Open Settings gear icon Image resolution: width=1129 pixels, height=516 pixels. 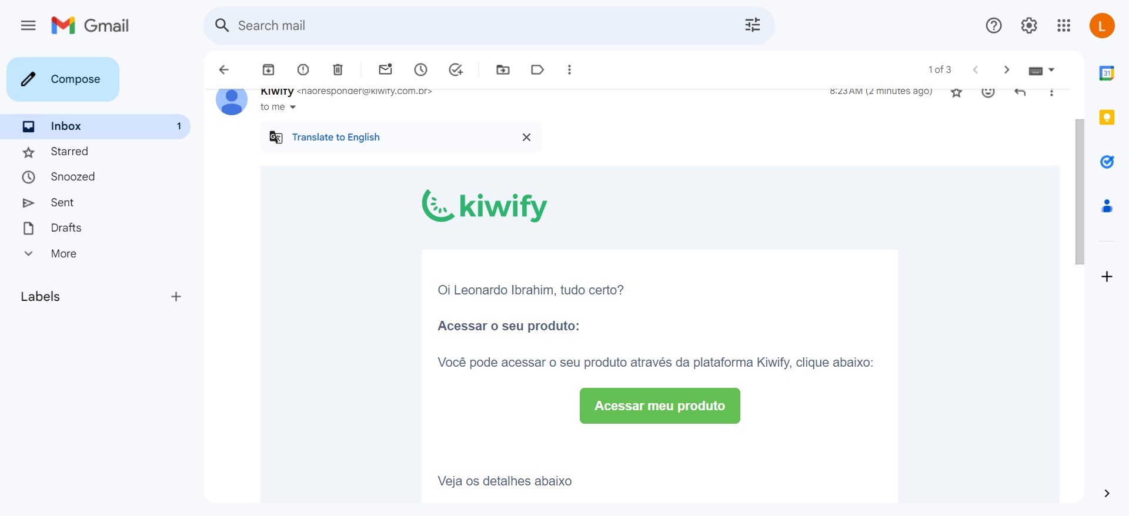coord(1029,26)
